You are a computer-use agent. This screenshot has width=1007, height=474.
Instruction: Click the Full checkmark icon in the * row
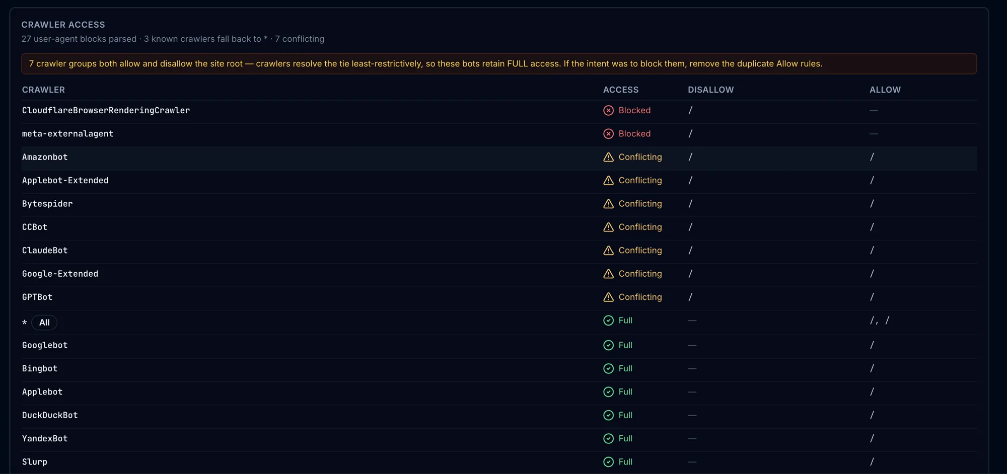(x=608, y=321)
